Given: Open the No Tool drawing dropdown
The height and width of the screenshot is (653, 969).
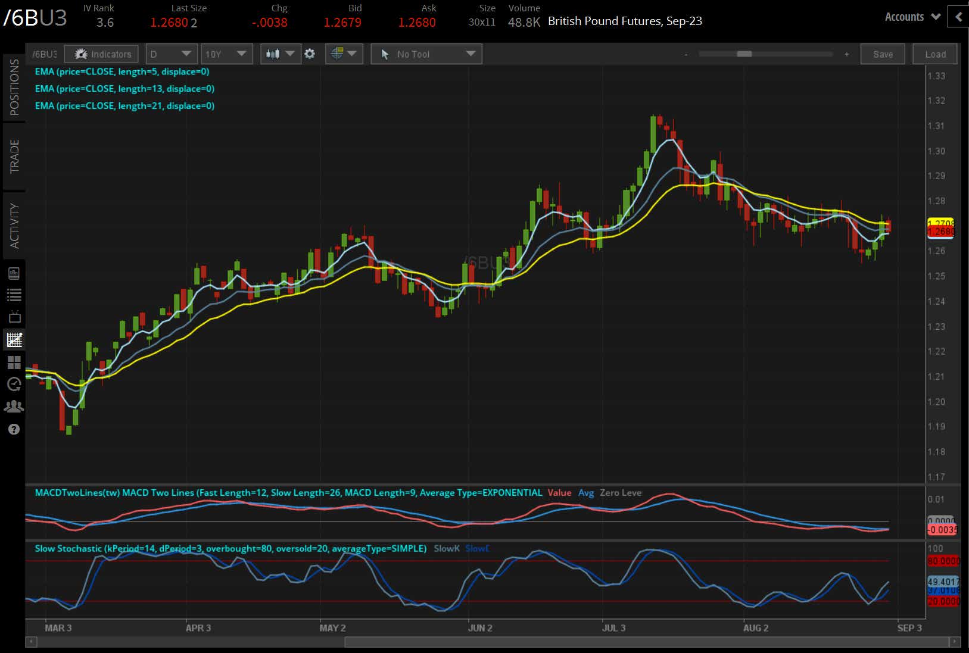Looking at the screenshot, I should (426, 54).
